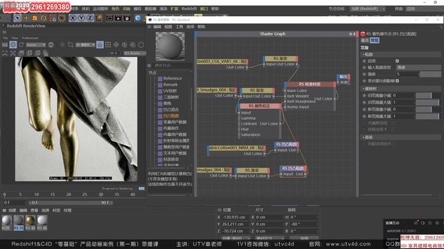The height and width of the screenshot is (249, 444).
Task: Click the timeline range bar 0F-90F
Action: click(71, 203)
